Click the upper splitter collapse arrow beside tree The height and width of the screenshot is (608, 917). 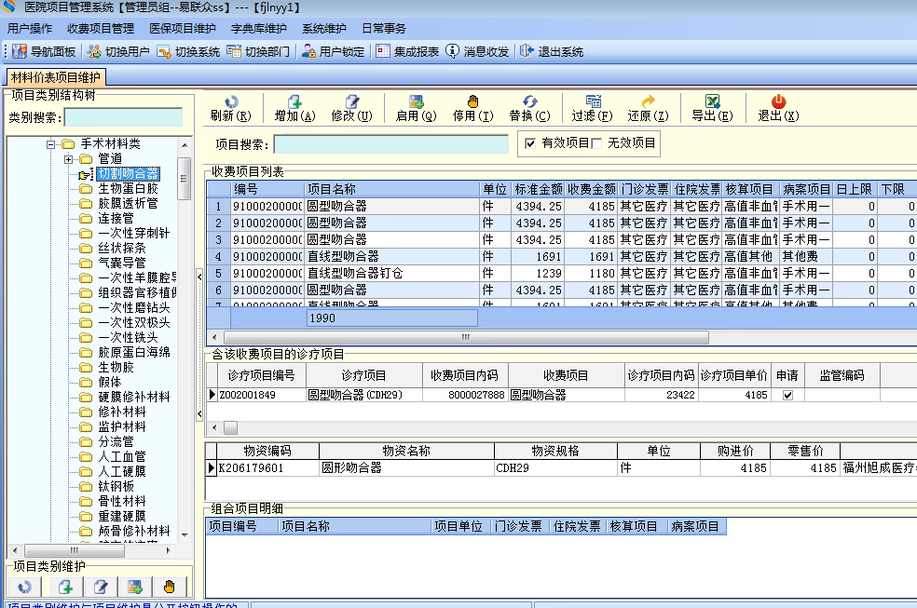[199, 277]
